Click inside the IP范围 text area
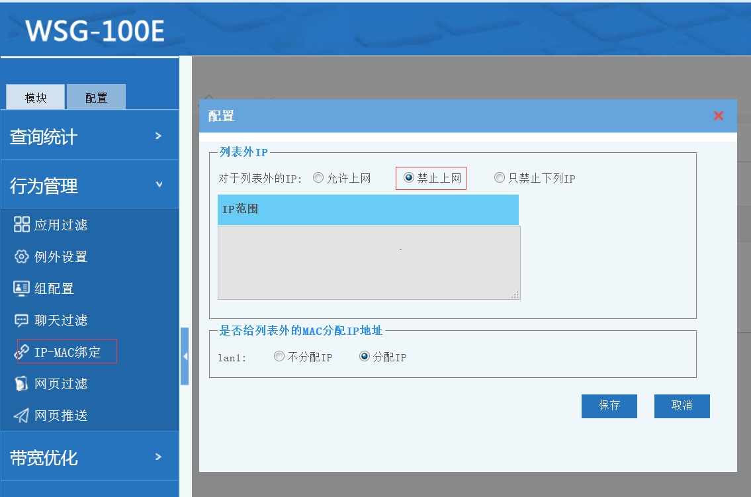This screenshot has height=497, width=751. pos(369,262)
